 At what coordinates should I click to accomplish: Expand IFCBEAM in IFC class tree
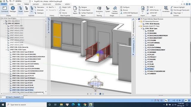tap(144, 31)
